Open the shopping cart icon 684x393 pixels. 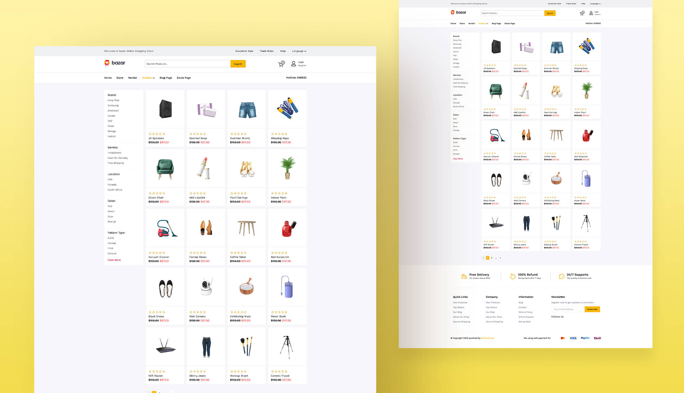pyautogui.click(x=281, y=64)
